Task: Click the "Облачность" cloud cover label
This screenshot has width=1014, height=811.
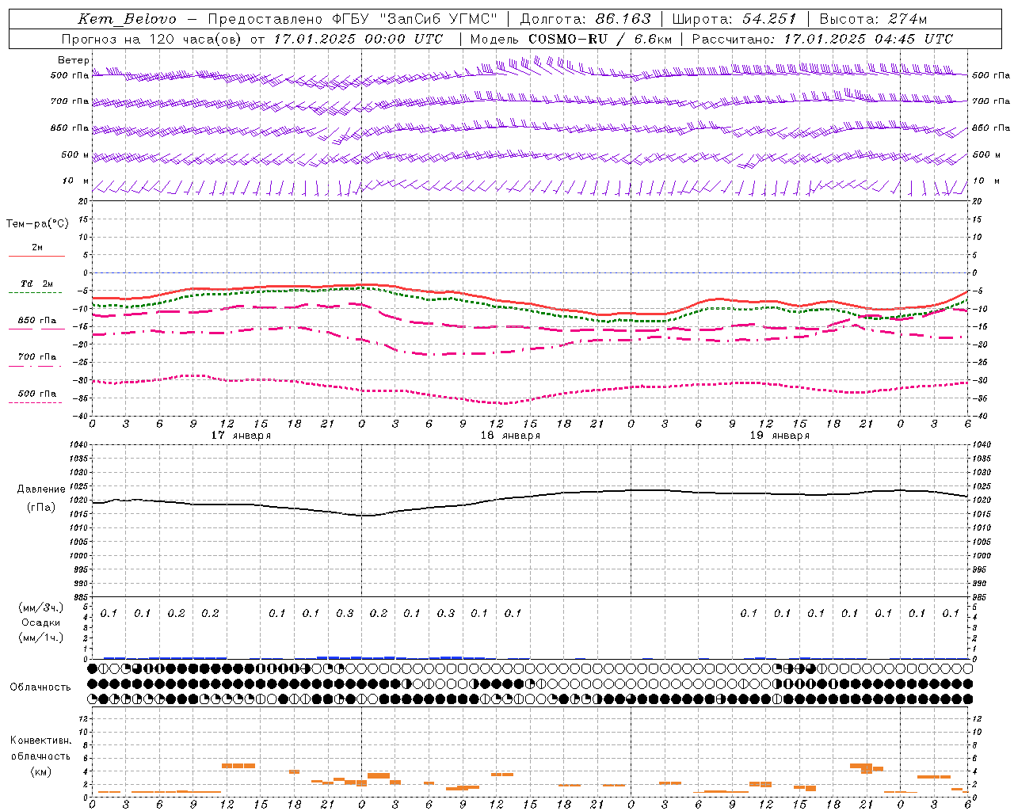Action: 40,687
